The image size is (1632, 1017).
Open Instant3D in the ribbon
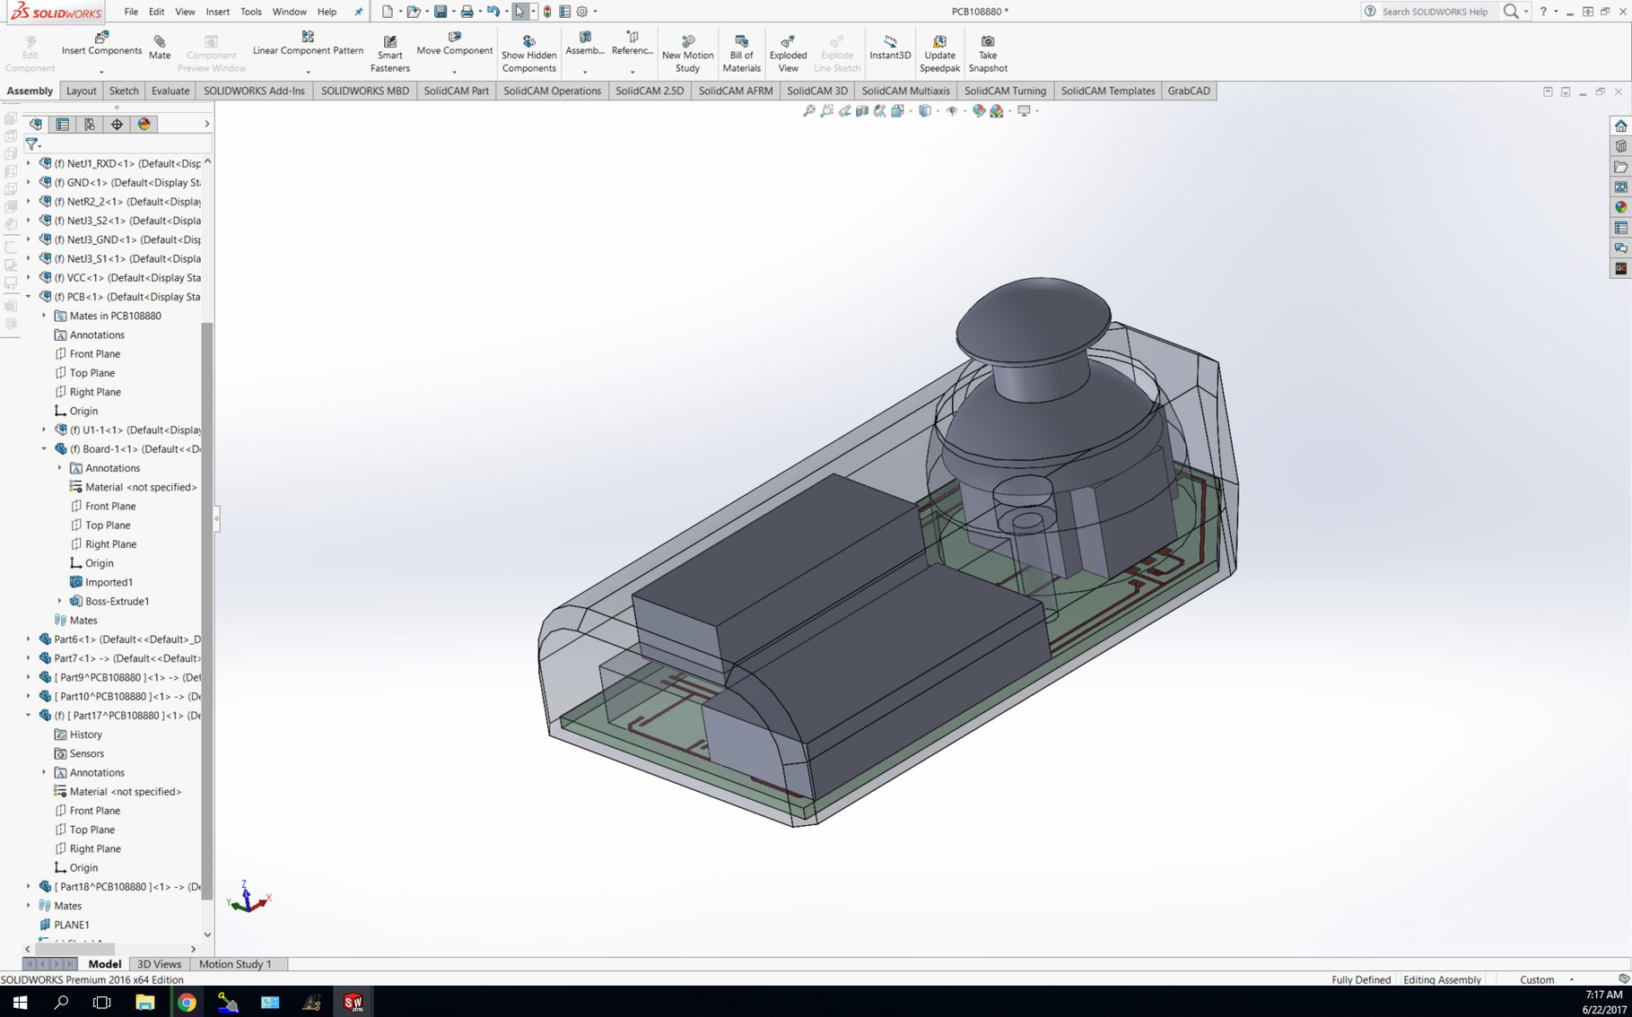coord(889,49)
